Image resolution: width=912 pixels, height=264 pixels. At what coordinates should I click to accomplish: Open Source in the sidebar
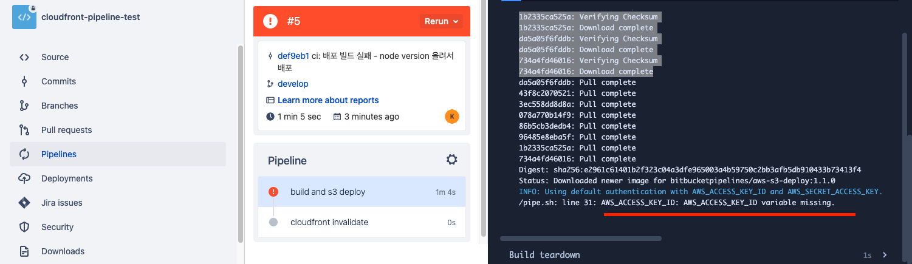(x=118, y=57)
